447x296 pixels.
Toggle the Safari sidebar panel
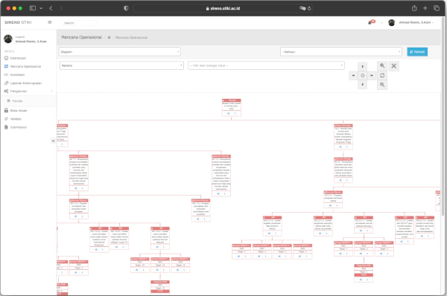coord(33,8)
